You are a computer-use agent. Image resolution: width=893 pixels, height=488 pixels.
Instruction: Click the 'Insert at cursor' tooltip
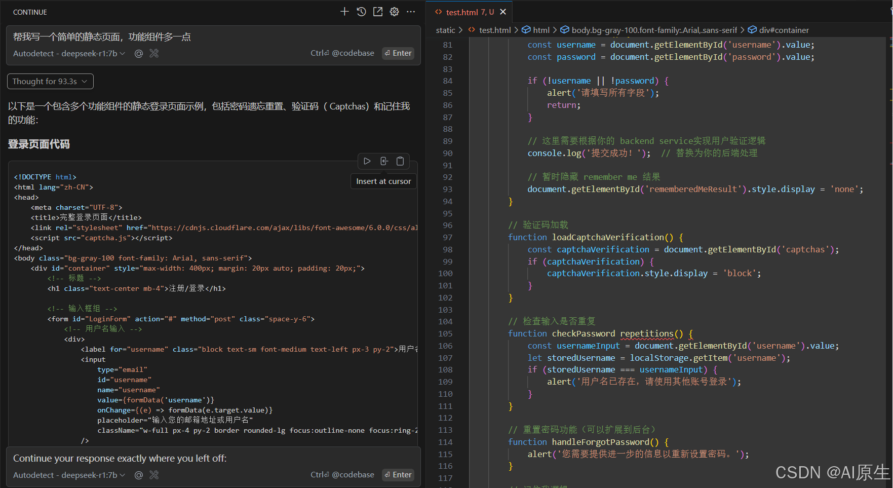point(383,181)
